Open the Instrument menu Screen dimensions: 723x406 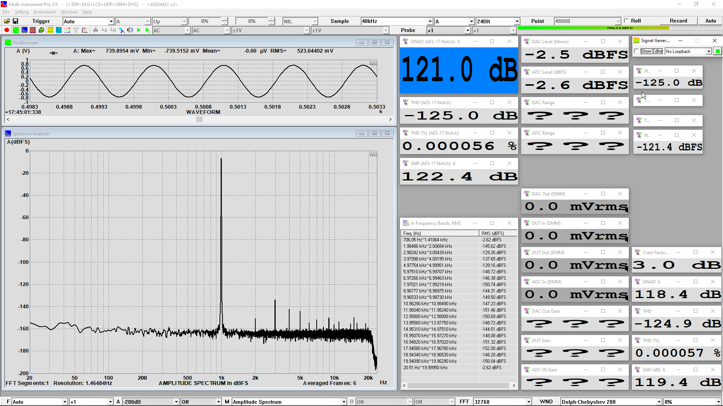44,12
